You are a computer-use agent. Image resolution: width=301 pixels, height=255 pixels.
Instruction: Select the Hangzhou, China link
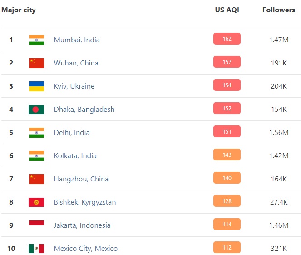pos(81,179)
